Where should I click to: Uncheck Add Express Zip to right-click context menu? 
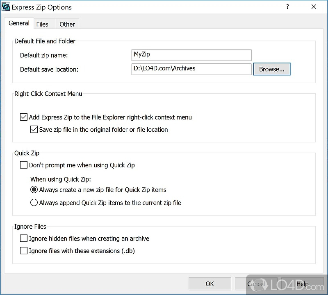tap(24, 117)
